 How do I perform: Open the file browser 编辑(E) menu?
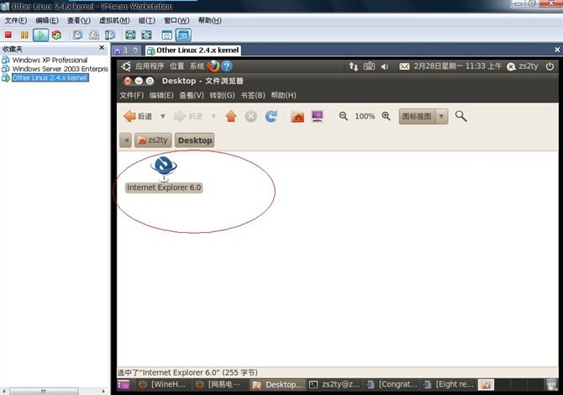pos(161,95)
